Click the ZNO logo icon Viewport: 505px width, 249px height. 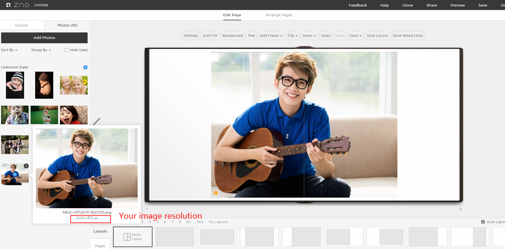click(8, 5)
